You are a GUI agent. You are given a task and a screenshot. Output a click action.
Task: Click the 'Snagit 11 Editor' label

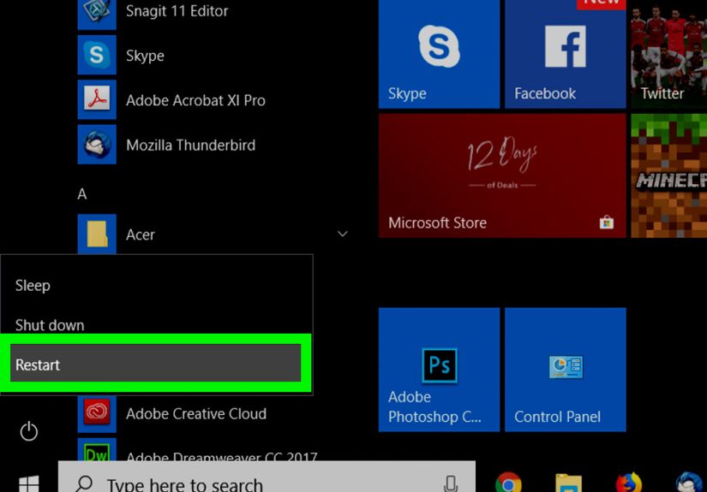tap(177, 11)
